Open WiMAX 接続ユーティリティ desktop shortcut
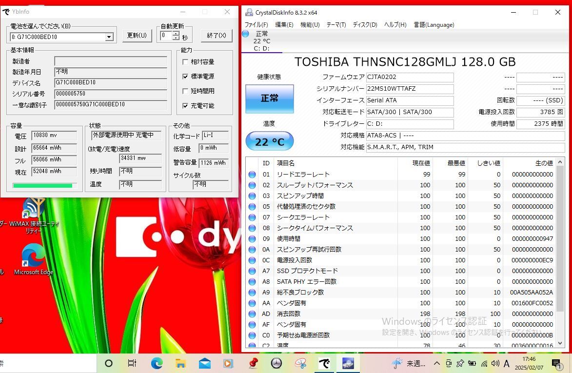The image size is (572, 373). 34,215
